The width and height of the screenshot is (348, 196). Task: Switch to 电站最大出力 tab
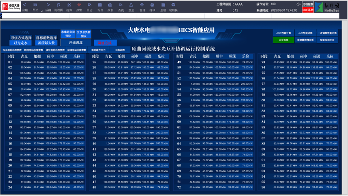point(98,50)
